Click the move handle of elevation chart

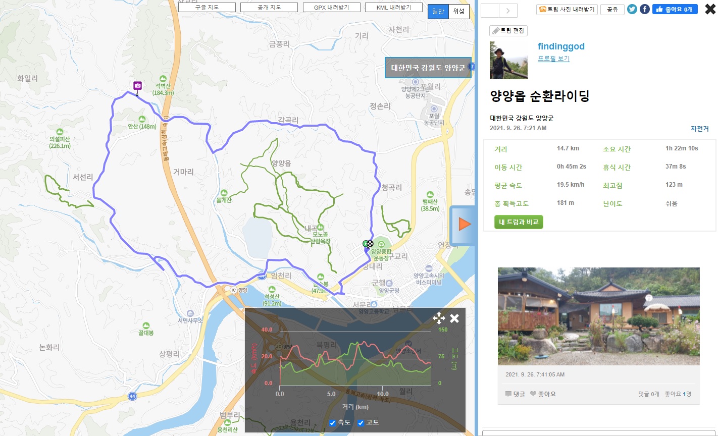point(439,318)
